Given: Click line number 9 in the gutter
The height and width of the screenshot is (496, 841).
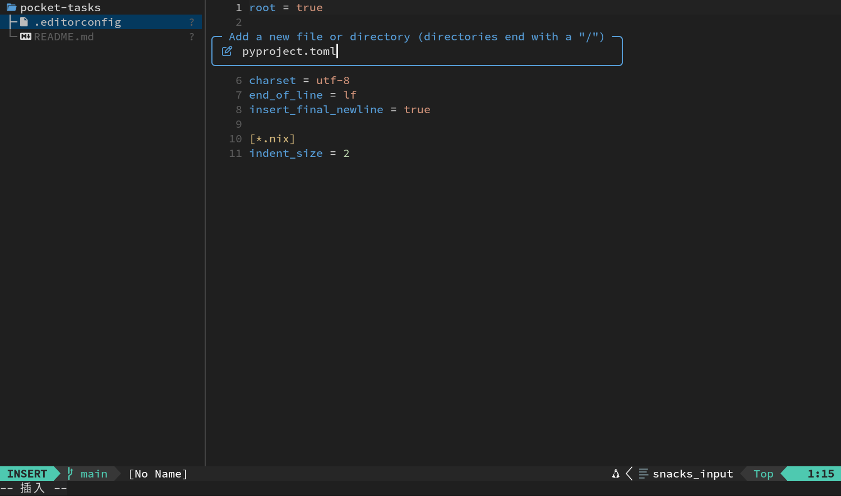Looking at the screenshot, I should pos(239,124).
